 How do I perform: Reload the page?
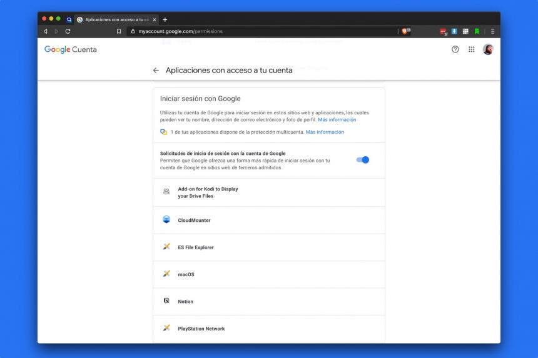pos(68,31)
